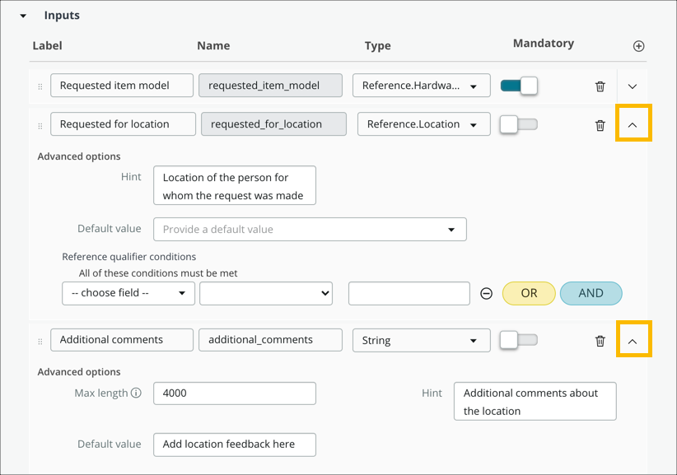This screenshot has width=677, height=475.
Task: Click the Inputs section heading
Action: [x=62, y=16]
